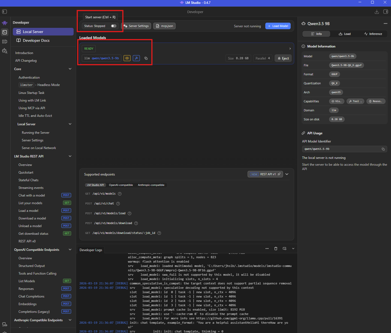
Task: Select the OpenAI-compatible endpoints tab
Action: click(121, 185)
